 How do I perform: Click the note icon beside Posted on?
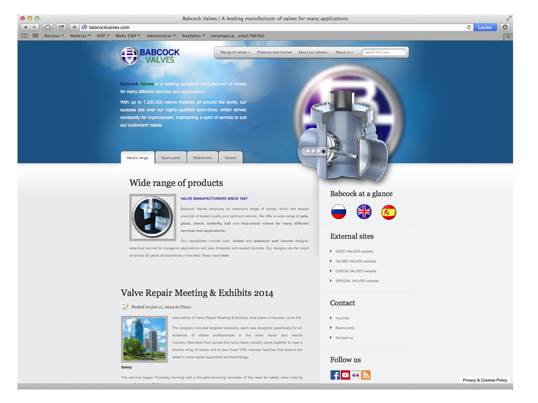pyautogui.click(x=125, y=306)
